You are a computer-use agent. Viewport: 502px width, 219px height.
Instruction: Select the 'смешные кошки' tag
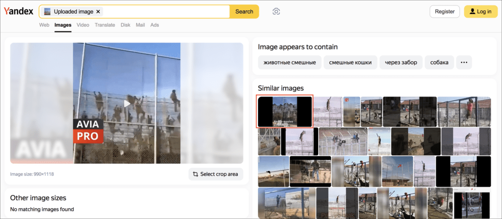point(350,62)
